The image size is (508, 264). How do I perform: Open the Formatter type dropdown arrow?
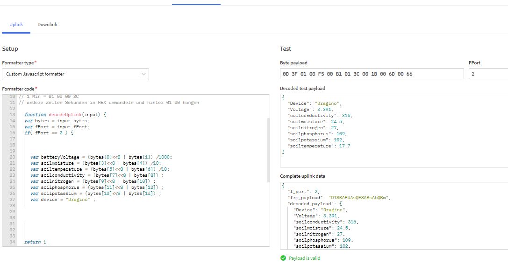click(x=143, y=74)
